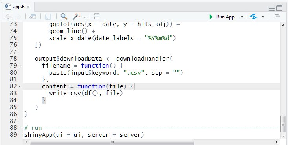Viewport: 288px width, 145px height.
Task: Click the horizontal scrollbar thumb
Action: [112, 142]
